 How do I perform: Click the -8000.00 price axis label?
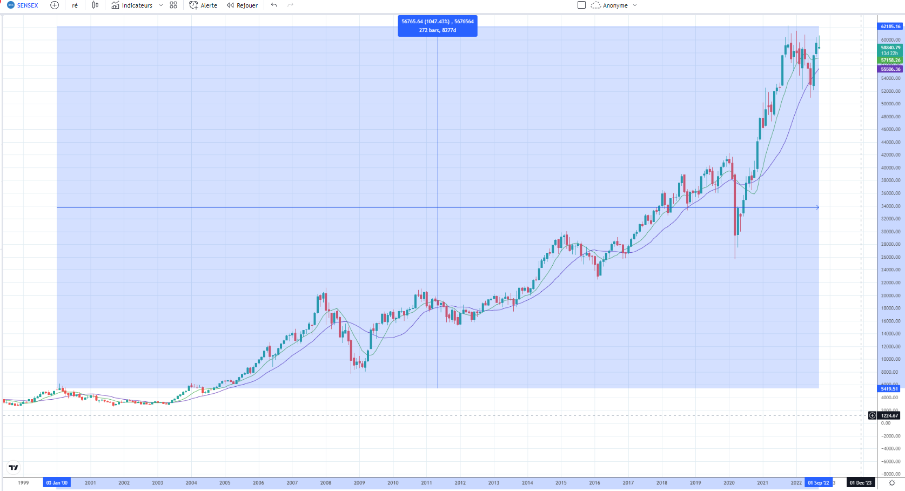[x=890, y=474]
